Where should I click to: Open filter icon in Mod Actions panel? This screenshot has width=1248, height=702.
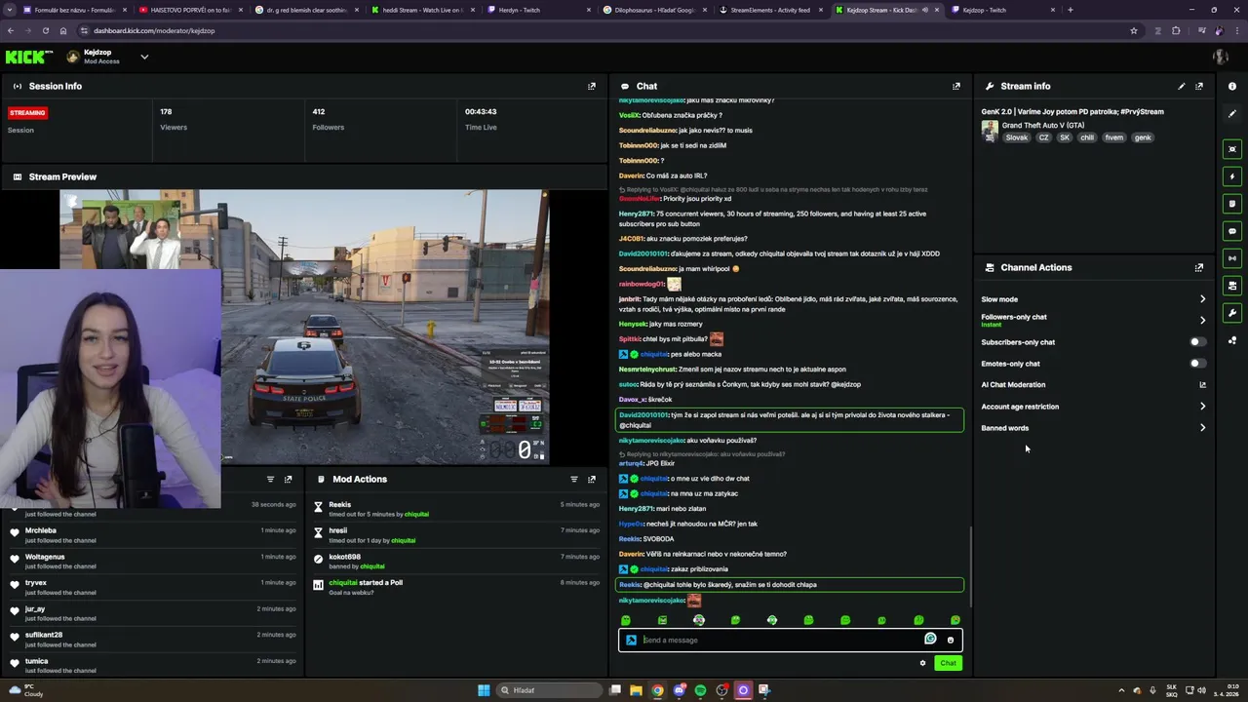pos(574,479)
